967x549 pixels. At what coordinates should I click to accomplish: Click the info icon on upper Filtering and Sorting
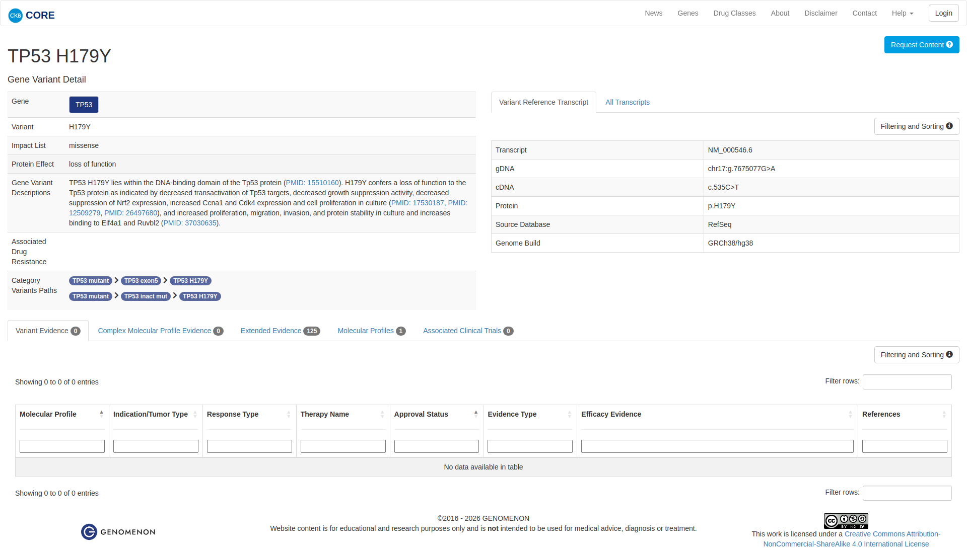[949, 126]
